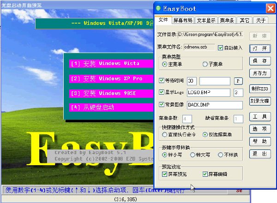Click the Created by EasyBoot 5.1 text
This screenshot has height=203, width=277.
90,153
